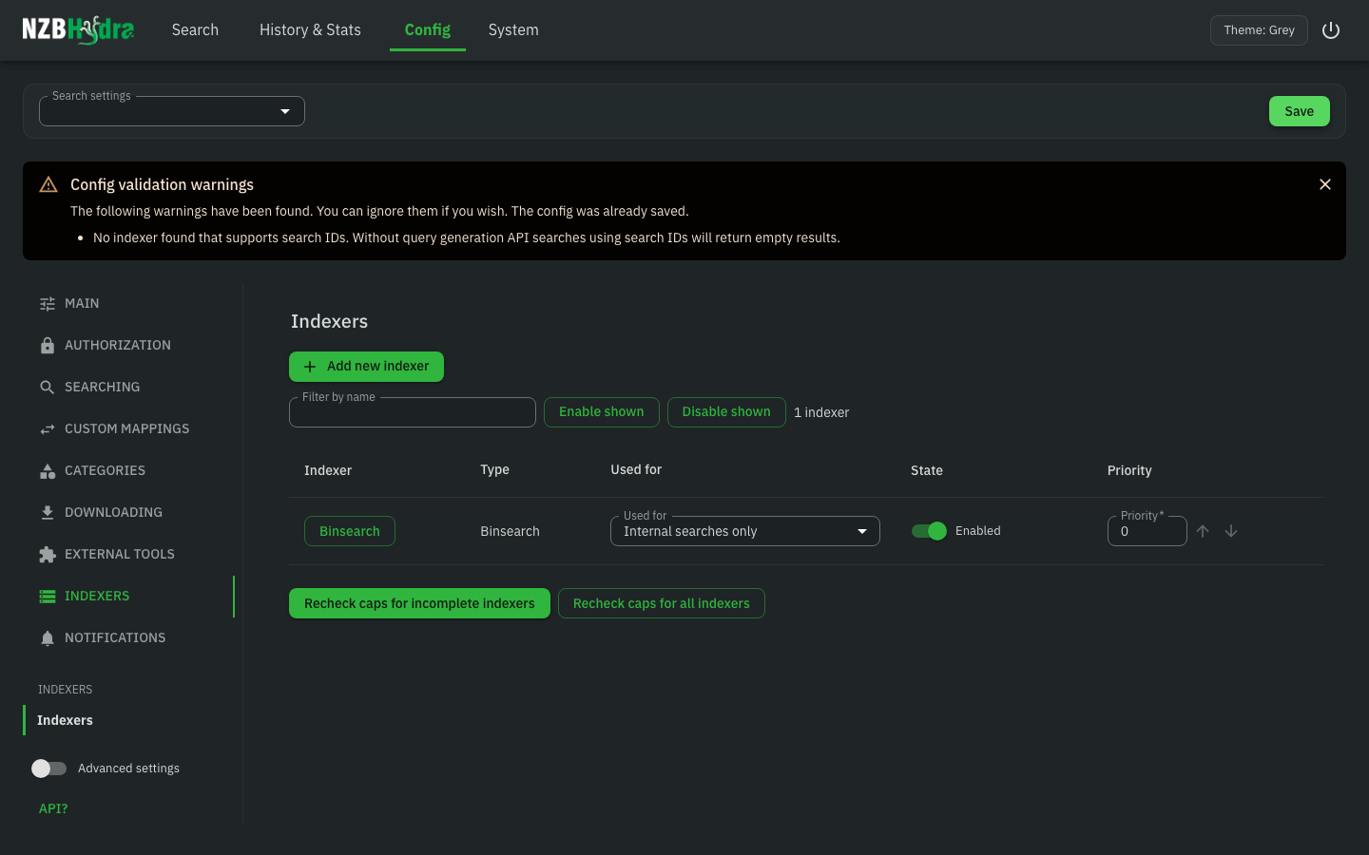Image resolution: width=1369 pixels, height=855 pixels.
Task: Click the power shutdown icon
Action: [1331, 30]
